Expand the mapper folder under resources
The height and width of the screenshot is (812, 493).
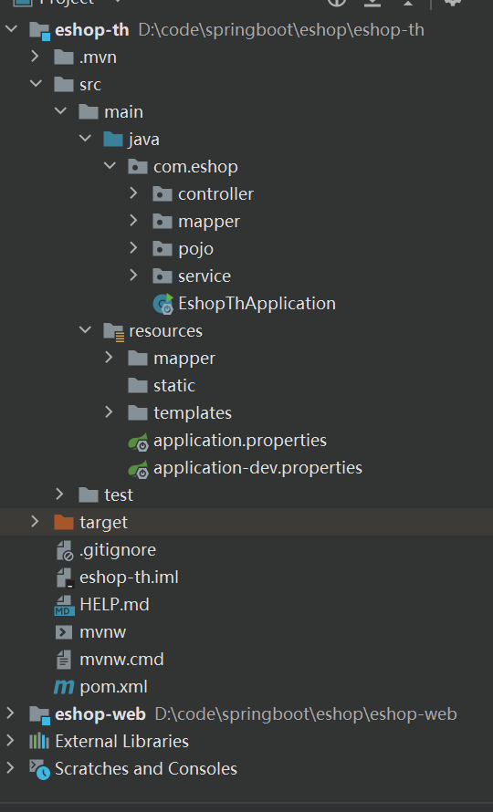109,357
